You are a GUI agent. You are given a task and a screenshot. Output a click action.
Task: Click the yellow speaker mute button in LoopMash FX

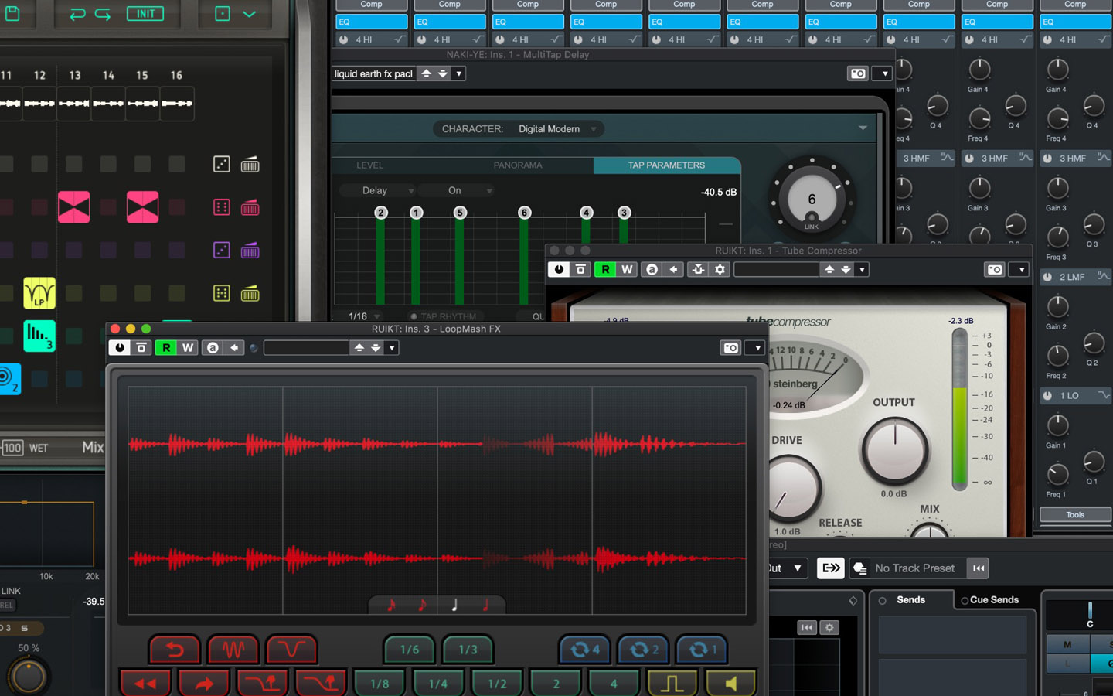(x=731, y=684)
